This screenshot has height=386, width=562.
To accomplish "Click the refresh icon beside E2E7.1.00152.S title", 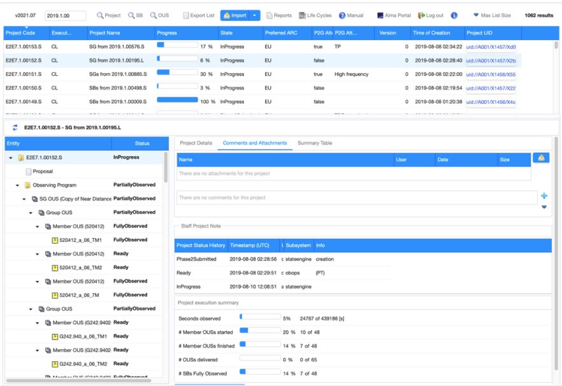I will click(x=15, y=127).
